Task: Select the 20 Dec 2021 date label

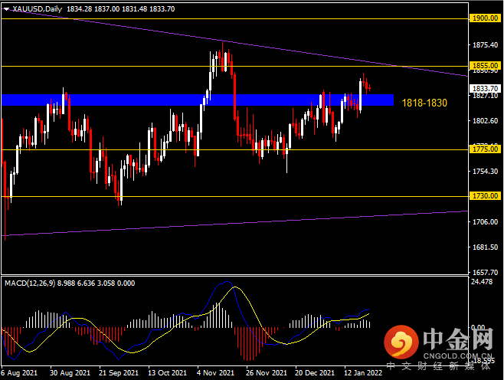Action: pyautogui.click(x=315, y=373)
